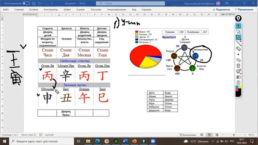Click the pen-nib annotation tool logo
The height and width of the screenshot is (145, 258).
(238, 19)
